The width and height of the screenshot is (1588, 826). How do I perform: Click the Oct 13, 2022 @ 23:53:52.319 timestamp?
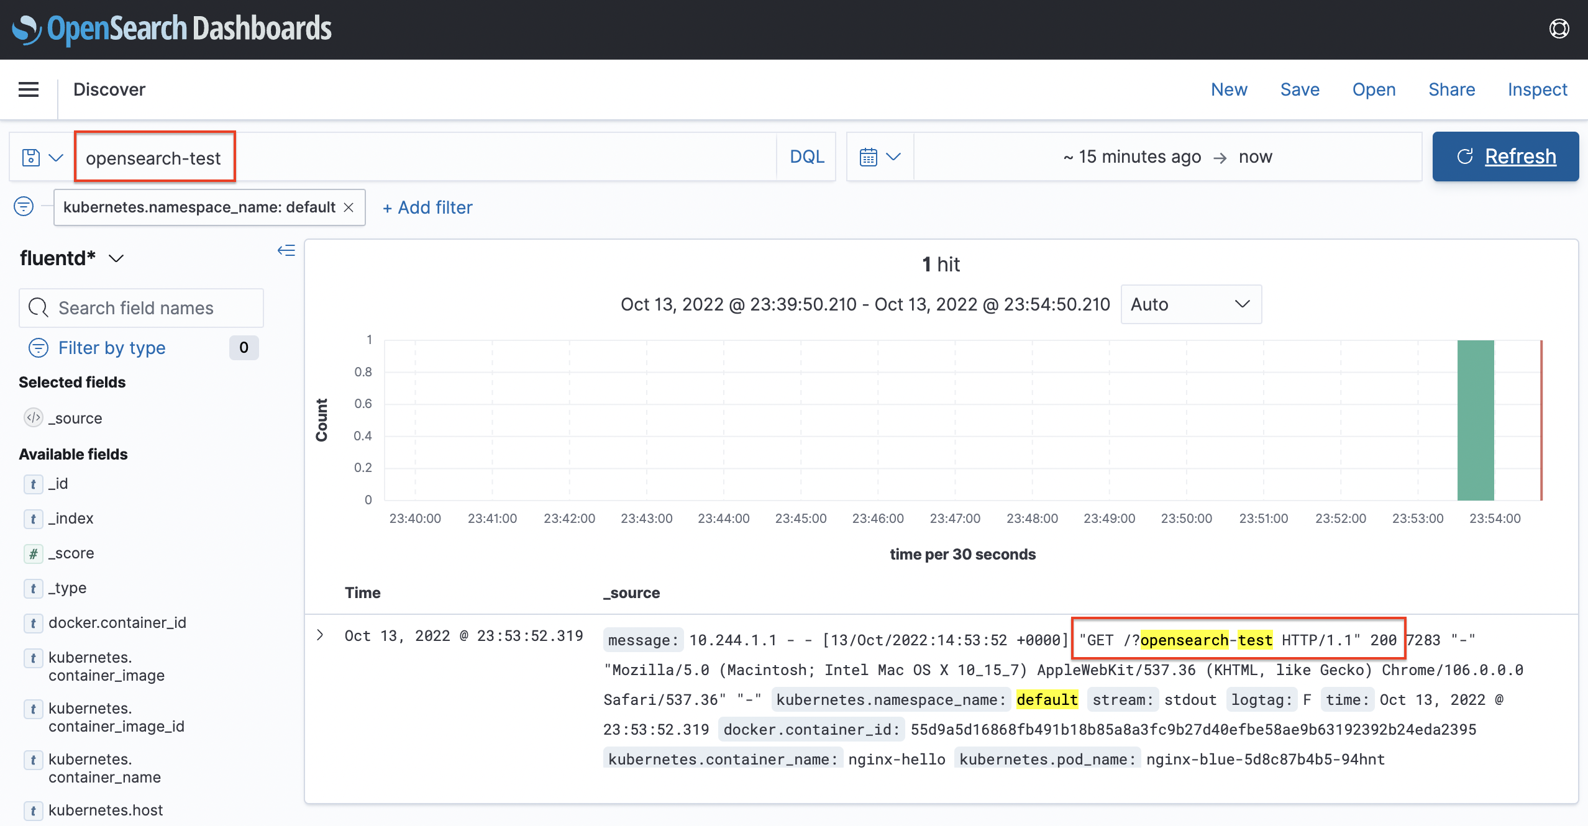pyautogui.click(x=463, y=636)
